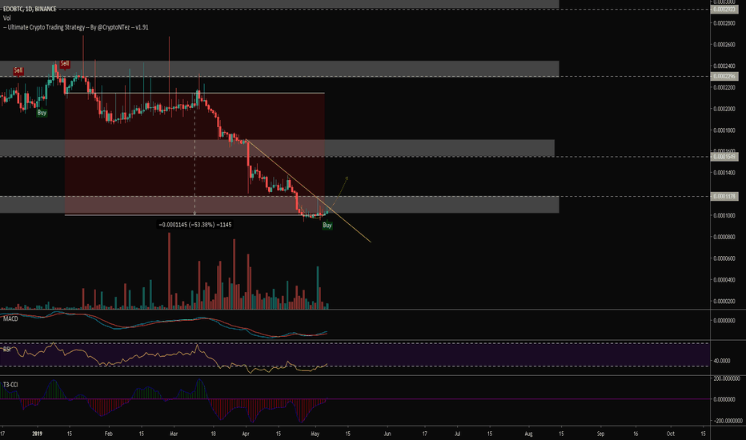
Task: Click the 200.0000000 T3-CCI scale value
Action: pos(726,378)
